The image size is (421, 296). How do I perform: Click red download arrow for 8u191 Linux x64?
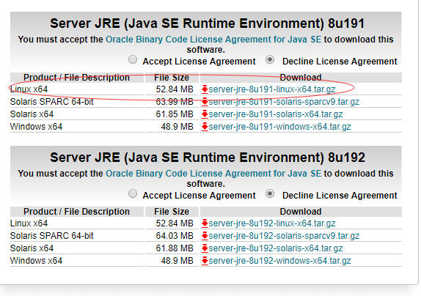click(205, 89)
